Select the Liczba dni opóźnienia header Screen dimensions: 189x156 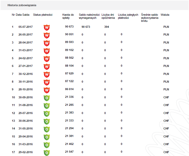[108, 16]
